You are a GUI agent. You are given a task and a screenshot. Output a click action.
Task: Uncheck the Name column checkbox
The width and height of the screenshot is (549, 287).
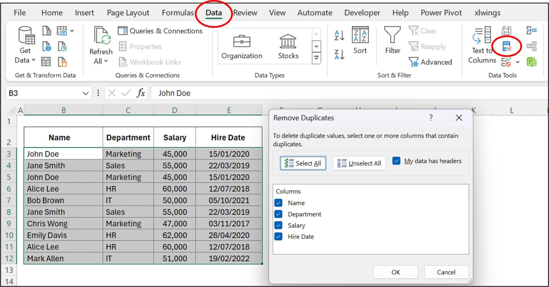(x=278, y=203)
